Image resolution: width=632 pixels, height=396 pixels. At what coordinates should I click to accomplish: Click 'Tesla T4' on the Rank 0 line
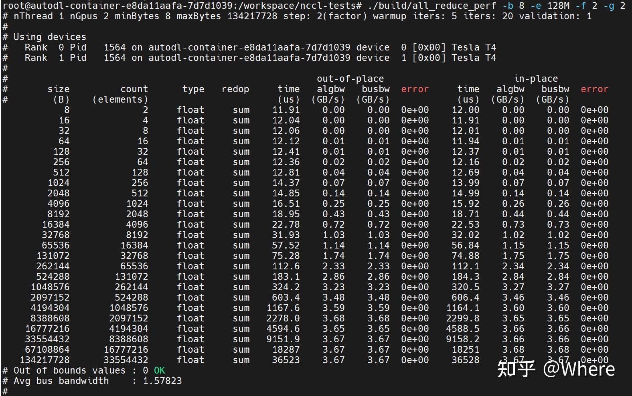[x=474, y=47]
